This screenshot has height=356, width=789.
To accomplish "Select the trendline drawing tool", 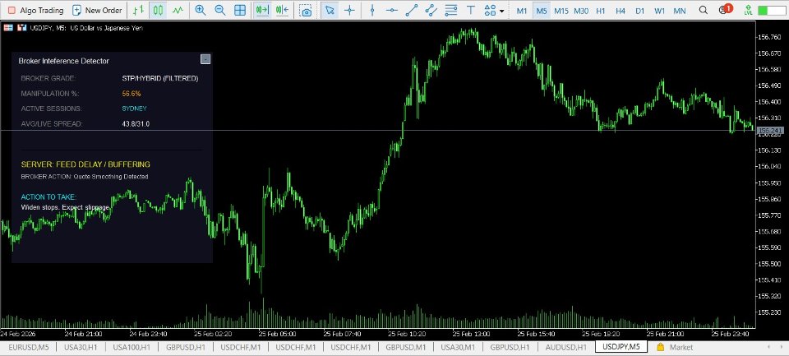I will (x=412, y=10).
